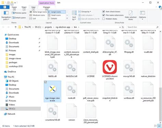Screen dimensions: 162x128
Task: Select the natives_blob.bin file icon
Action: coord(148,67)
